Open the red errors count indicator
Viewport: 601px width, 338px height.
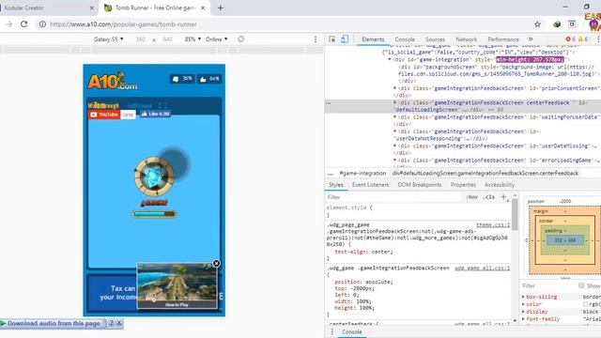point(570,39)
